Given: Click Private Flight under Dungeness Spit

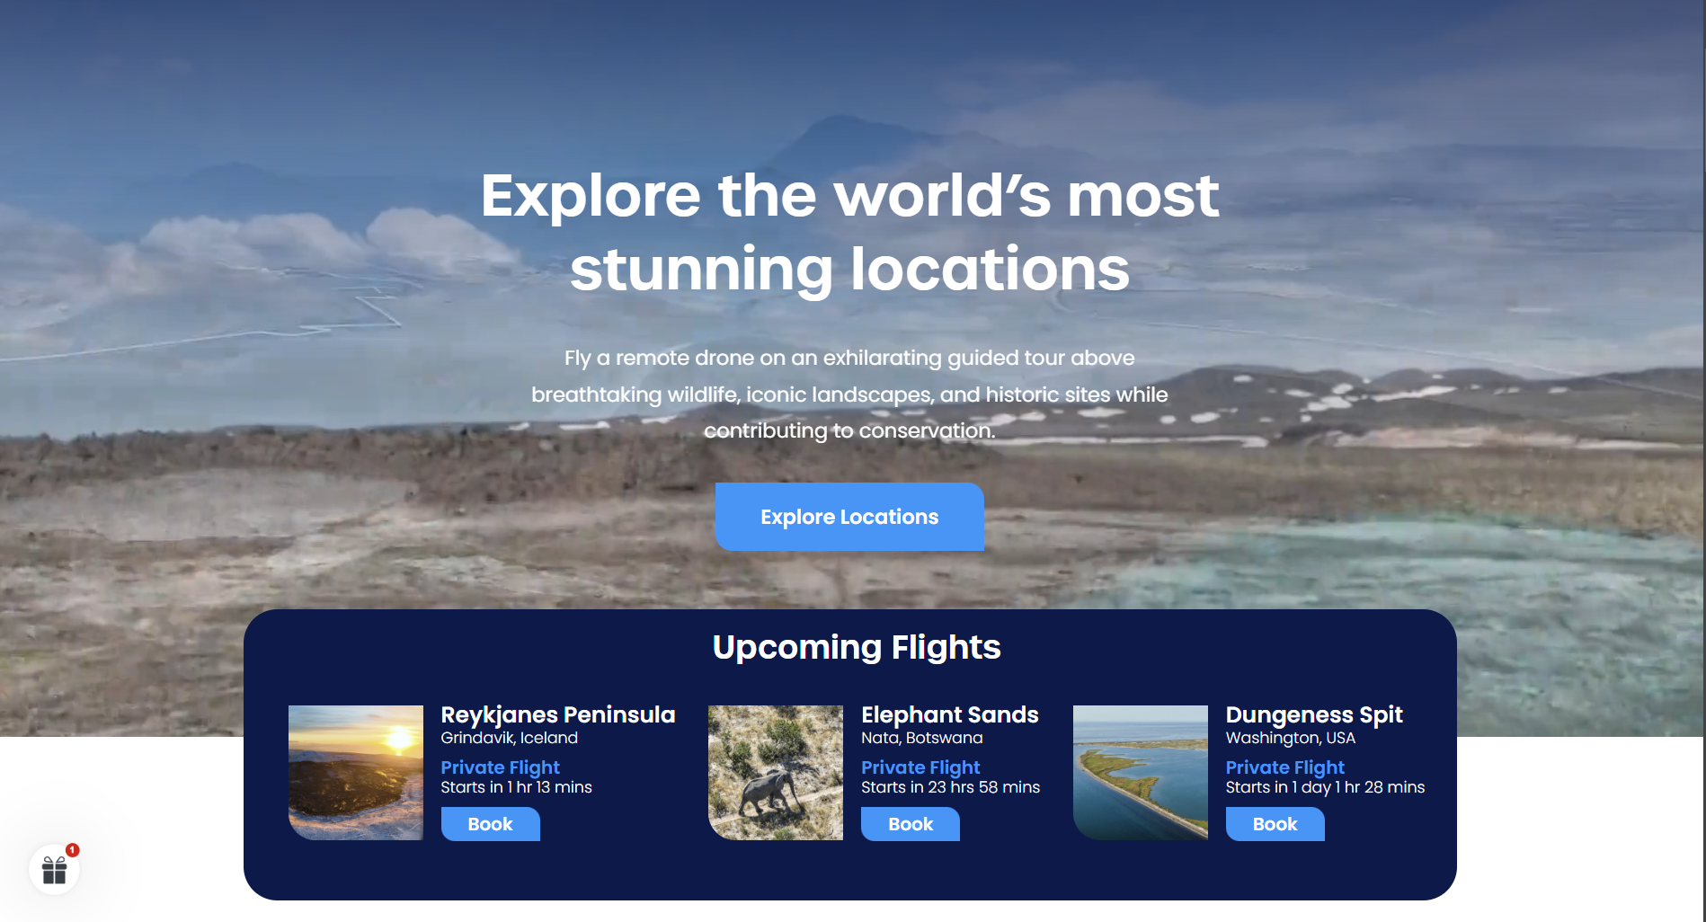Looking at the screenshot, I should (1285, 767).
